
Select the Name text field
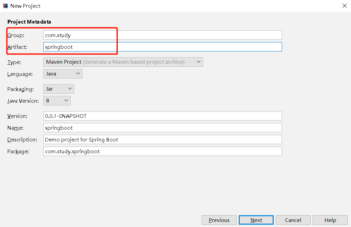[x=162, y=128]
